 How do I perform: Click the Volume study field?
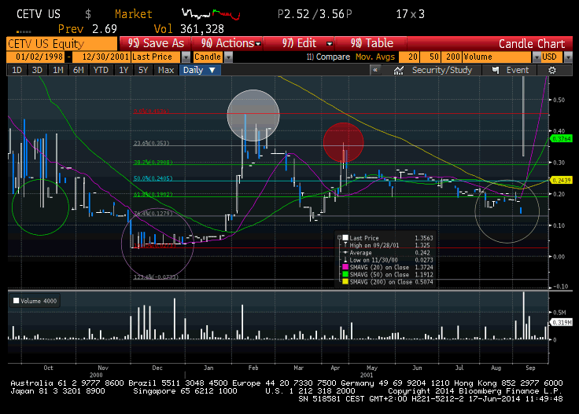pos(497,57)
